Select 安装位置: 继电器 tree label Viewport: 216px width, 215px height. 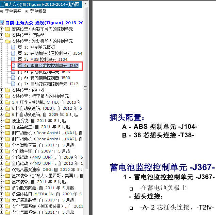[x=28, y=90]
